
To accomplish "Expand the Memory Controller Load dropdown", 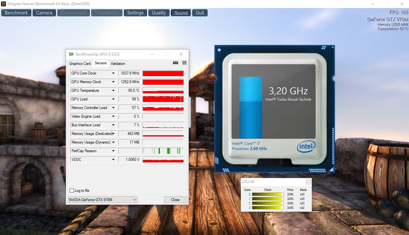I will click(x=113, y=108).
